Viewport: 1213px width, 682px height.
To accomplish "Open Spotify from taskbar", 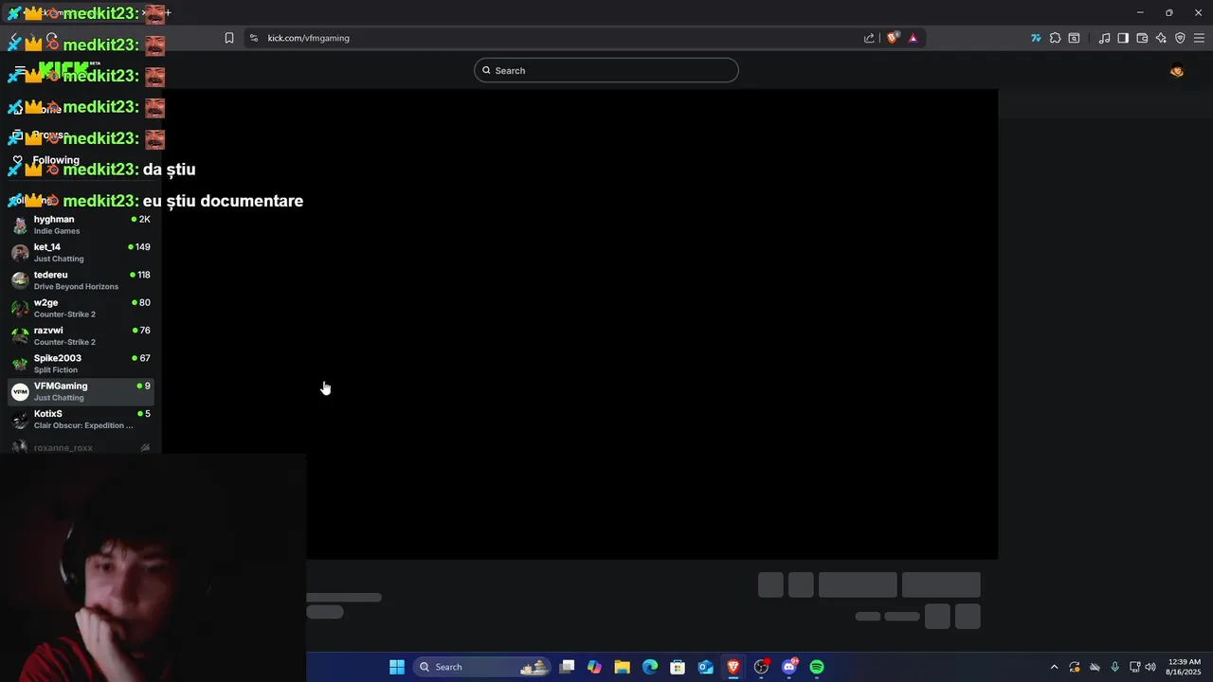I will point(817,667).
